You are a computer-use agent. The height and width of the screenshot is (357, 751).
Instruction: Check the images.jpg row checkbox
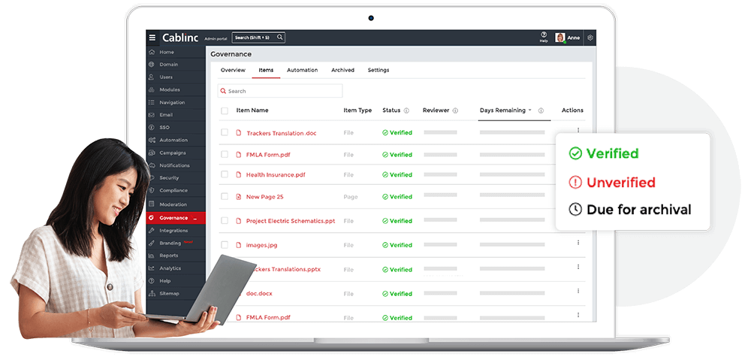click(224, 245)
